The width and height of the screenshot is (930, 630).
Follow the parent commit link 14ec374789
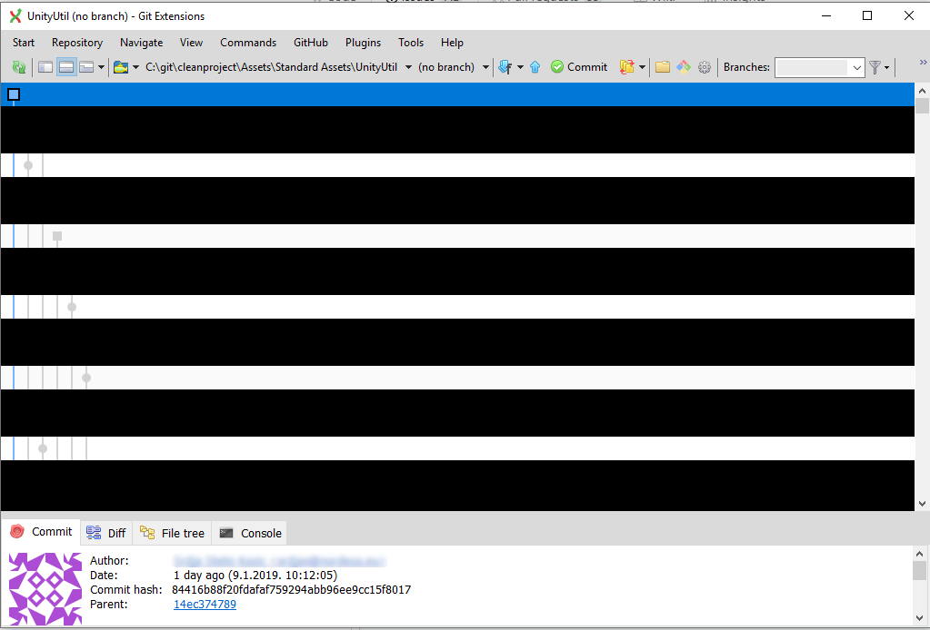click(x=205, y=604)
